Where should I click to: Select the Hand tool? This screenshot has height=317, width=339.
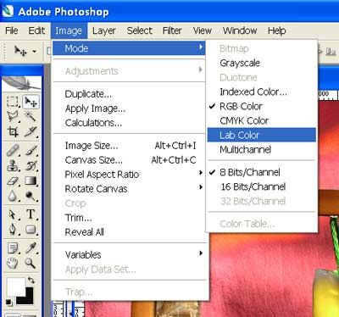pos(13,264)
